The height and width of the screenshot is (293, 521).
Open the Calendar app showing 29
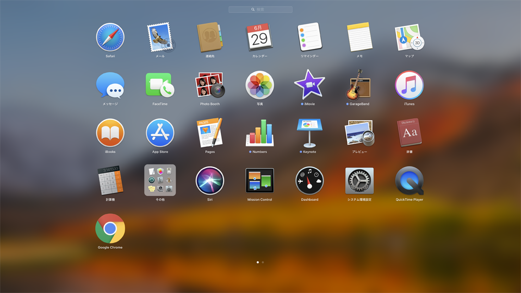259,37
